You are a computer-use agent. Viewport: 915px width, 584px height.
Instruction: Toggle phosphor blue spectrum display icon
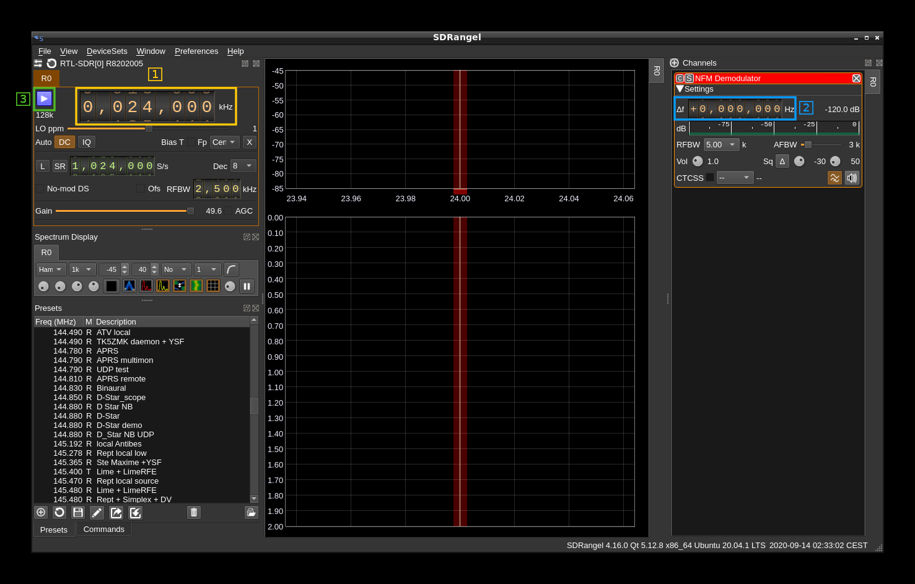(129, 286)
